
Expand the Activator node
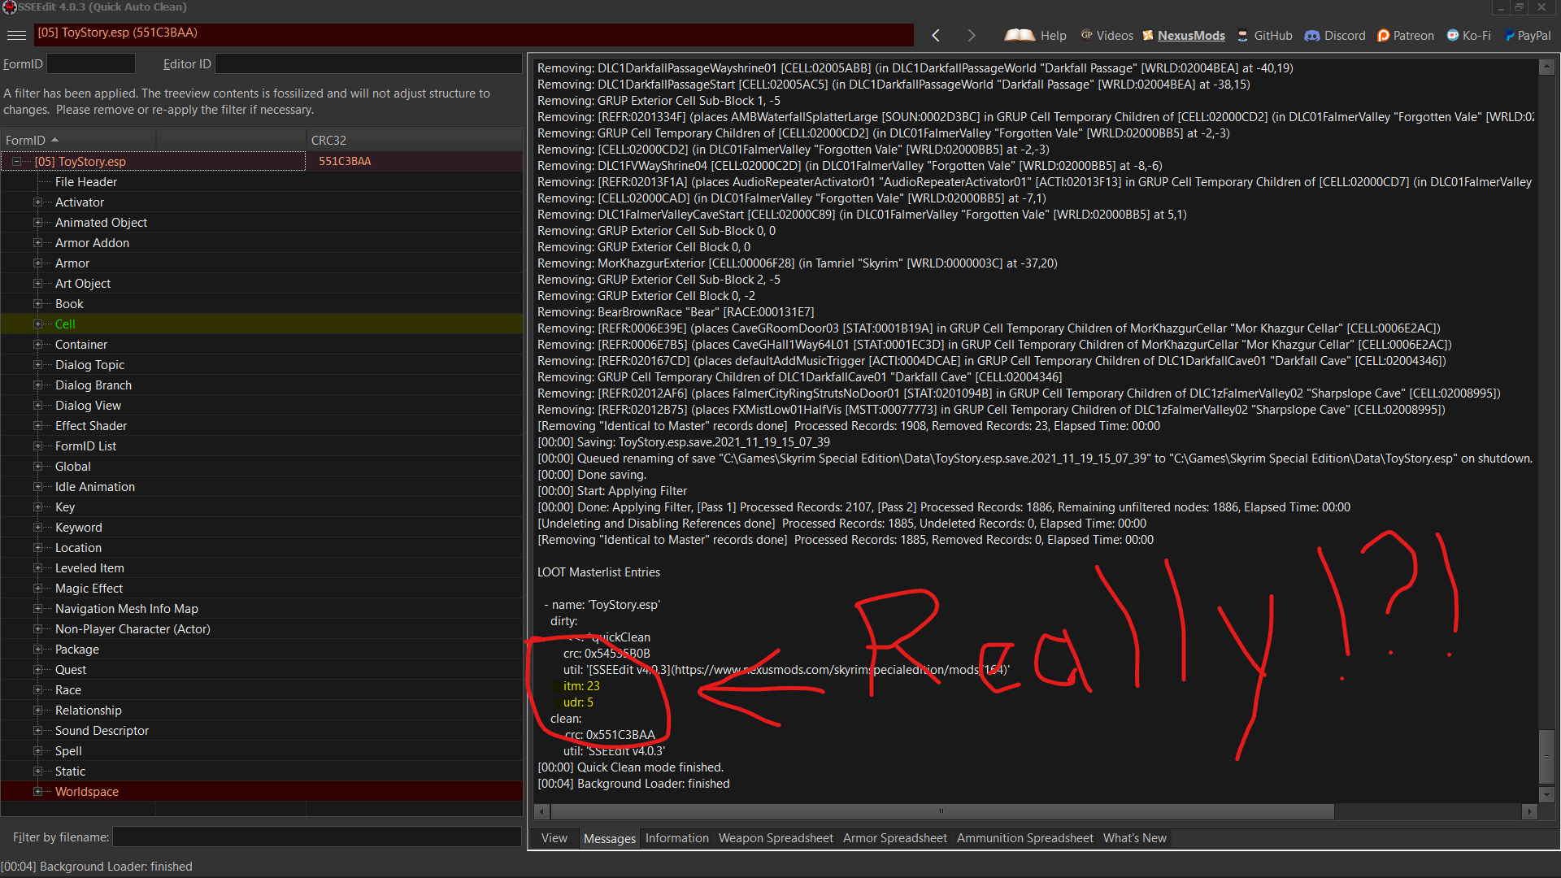pos(37,202)
